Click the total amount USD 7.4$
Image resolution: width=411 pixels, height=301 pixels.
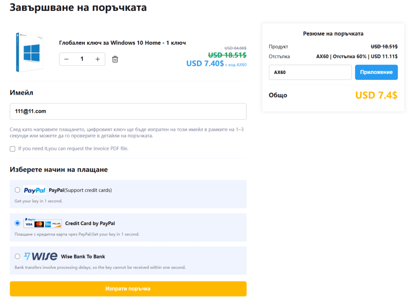point(376,95)
